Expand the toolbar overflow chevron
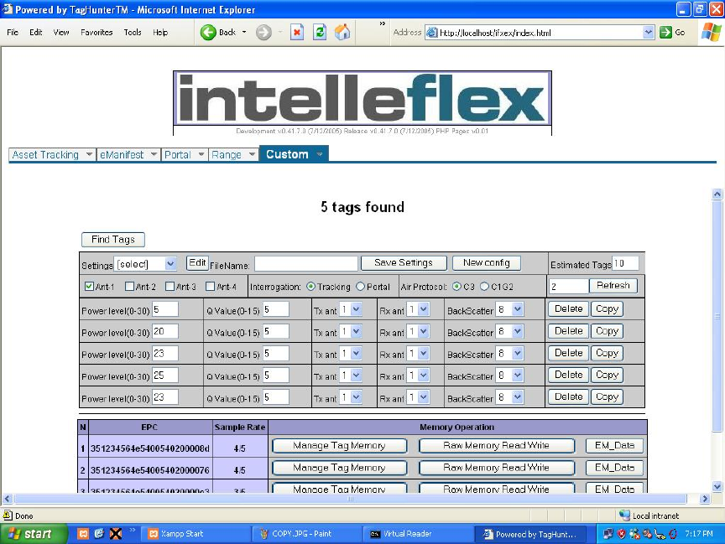 383,23
